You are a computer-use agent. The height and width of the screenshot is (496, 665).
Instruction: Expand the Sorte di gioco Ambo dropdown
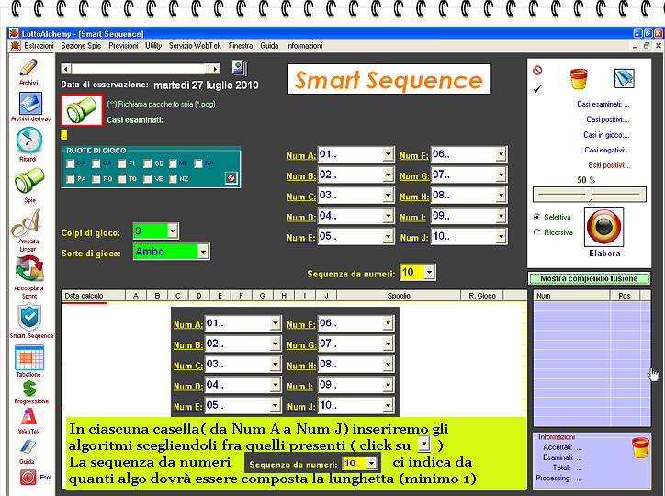(x=203, y=252)
